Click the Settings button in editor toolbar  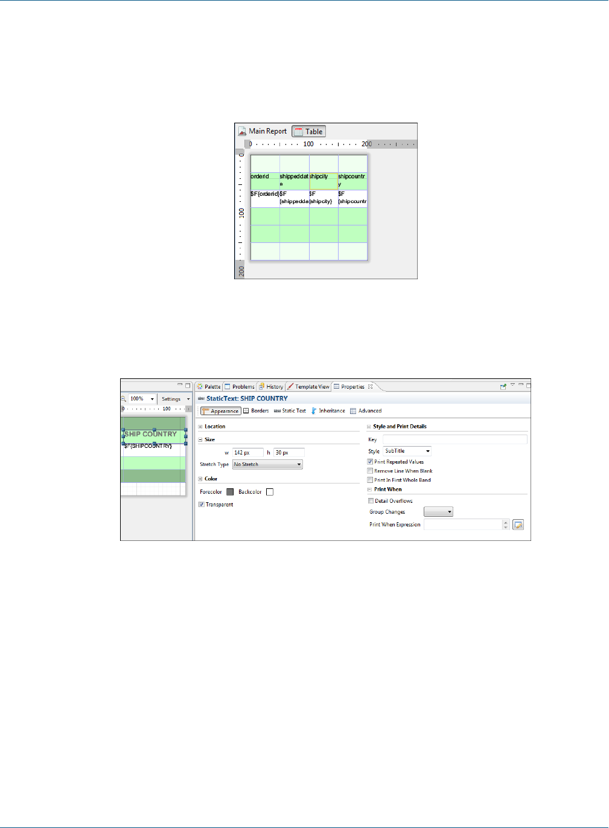click(x=171, y=399)
